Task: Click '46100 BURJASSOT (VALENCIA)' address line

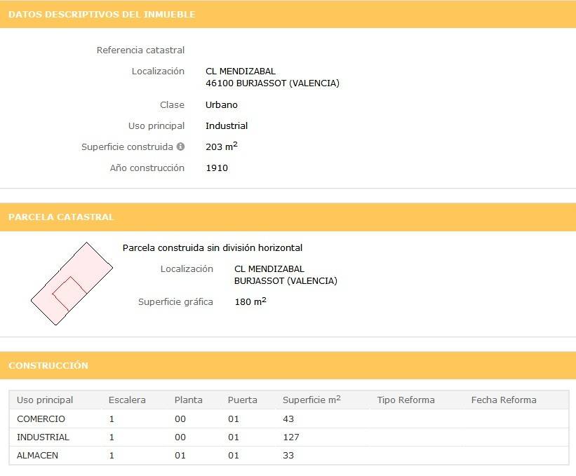Action: pyautogui.click(x=273, y=83)
